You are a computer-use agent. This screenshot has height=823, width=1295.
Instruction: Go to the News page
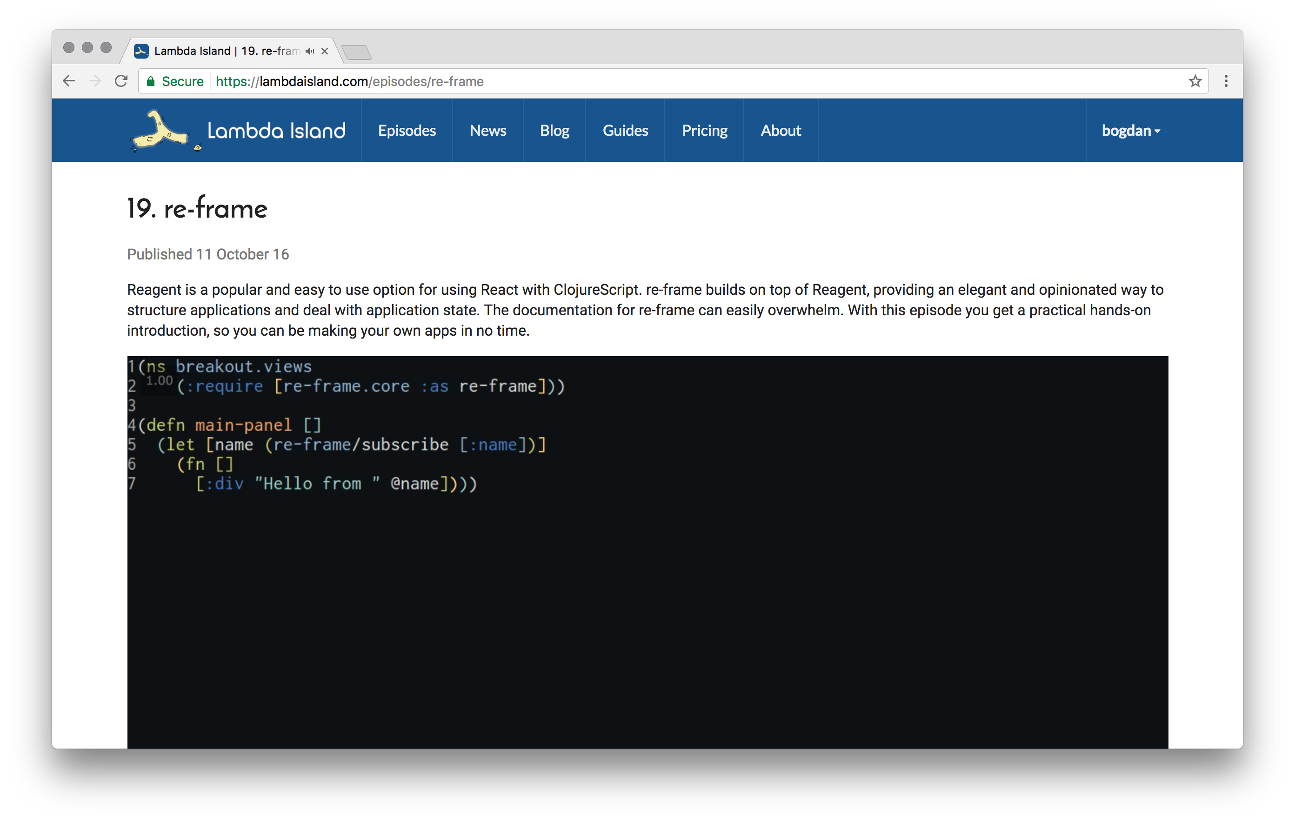487,131
